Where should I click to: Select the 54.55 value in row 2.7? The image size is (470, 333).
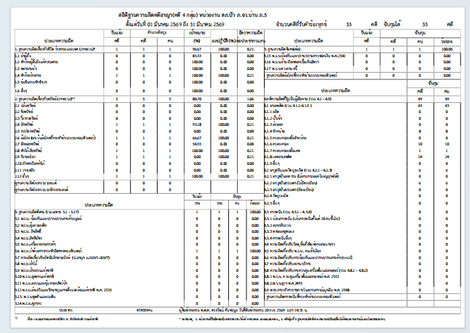point(197,144)
